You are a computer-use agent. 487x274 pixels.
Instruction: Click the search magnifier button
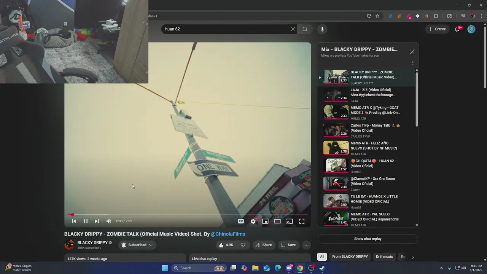(305, 29)
